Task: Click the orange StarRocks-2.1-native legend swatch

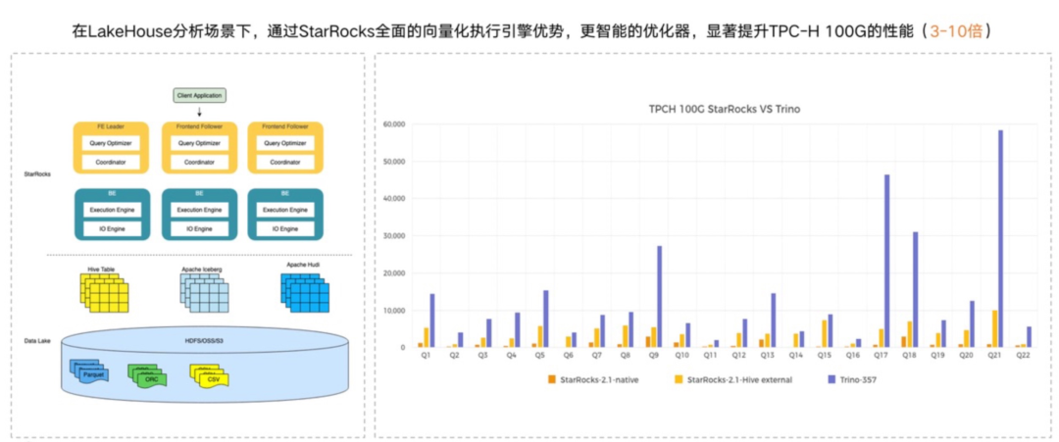Action: 552,380
